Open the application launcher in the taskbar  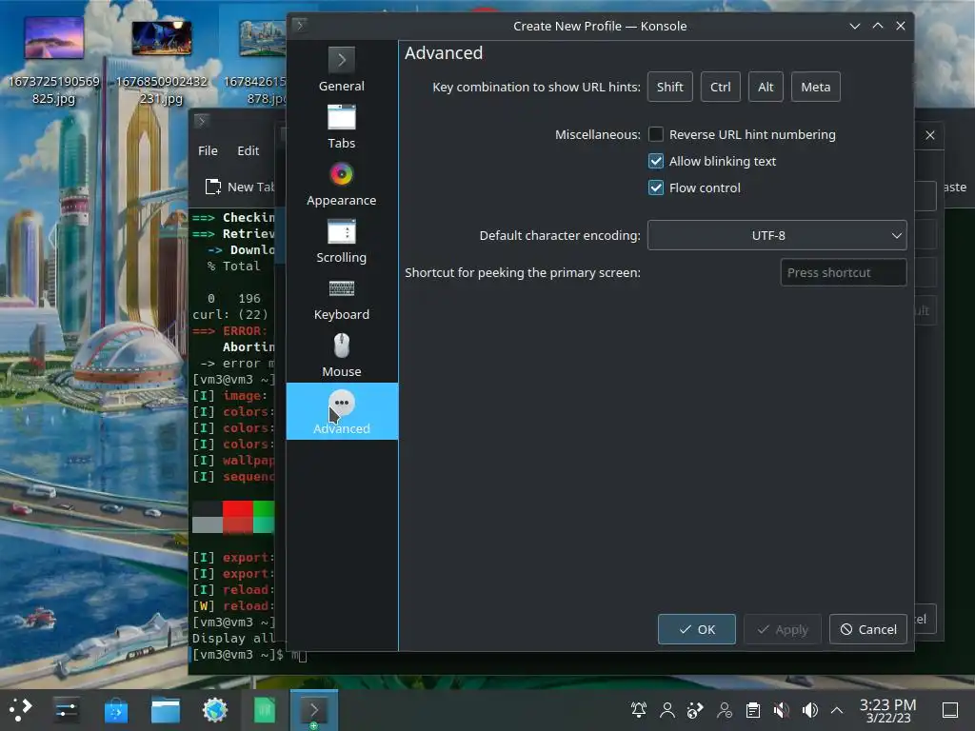point(21,710)
